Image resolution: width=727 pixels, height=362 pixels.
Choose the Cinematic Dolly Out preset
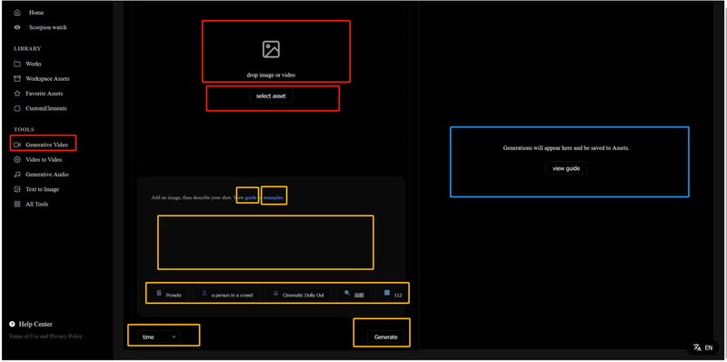298,295
